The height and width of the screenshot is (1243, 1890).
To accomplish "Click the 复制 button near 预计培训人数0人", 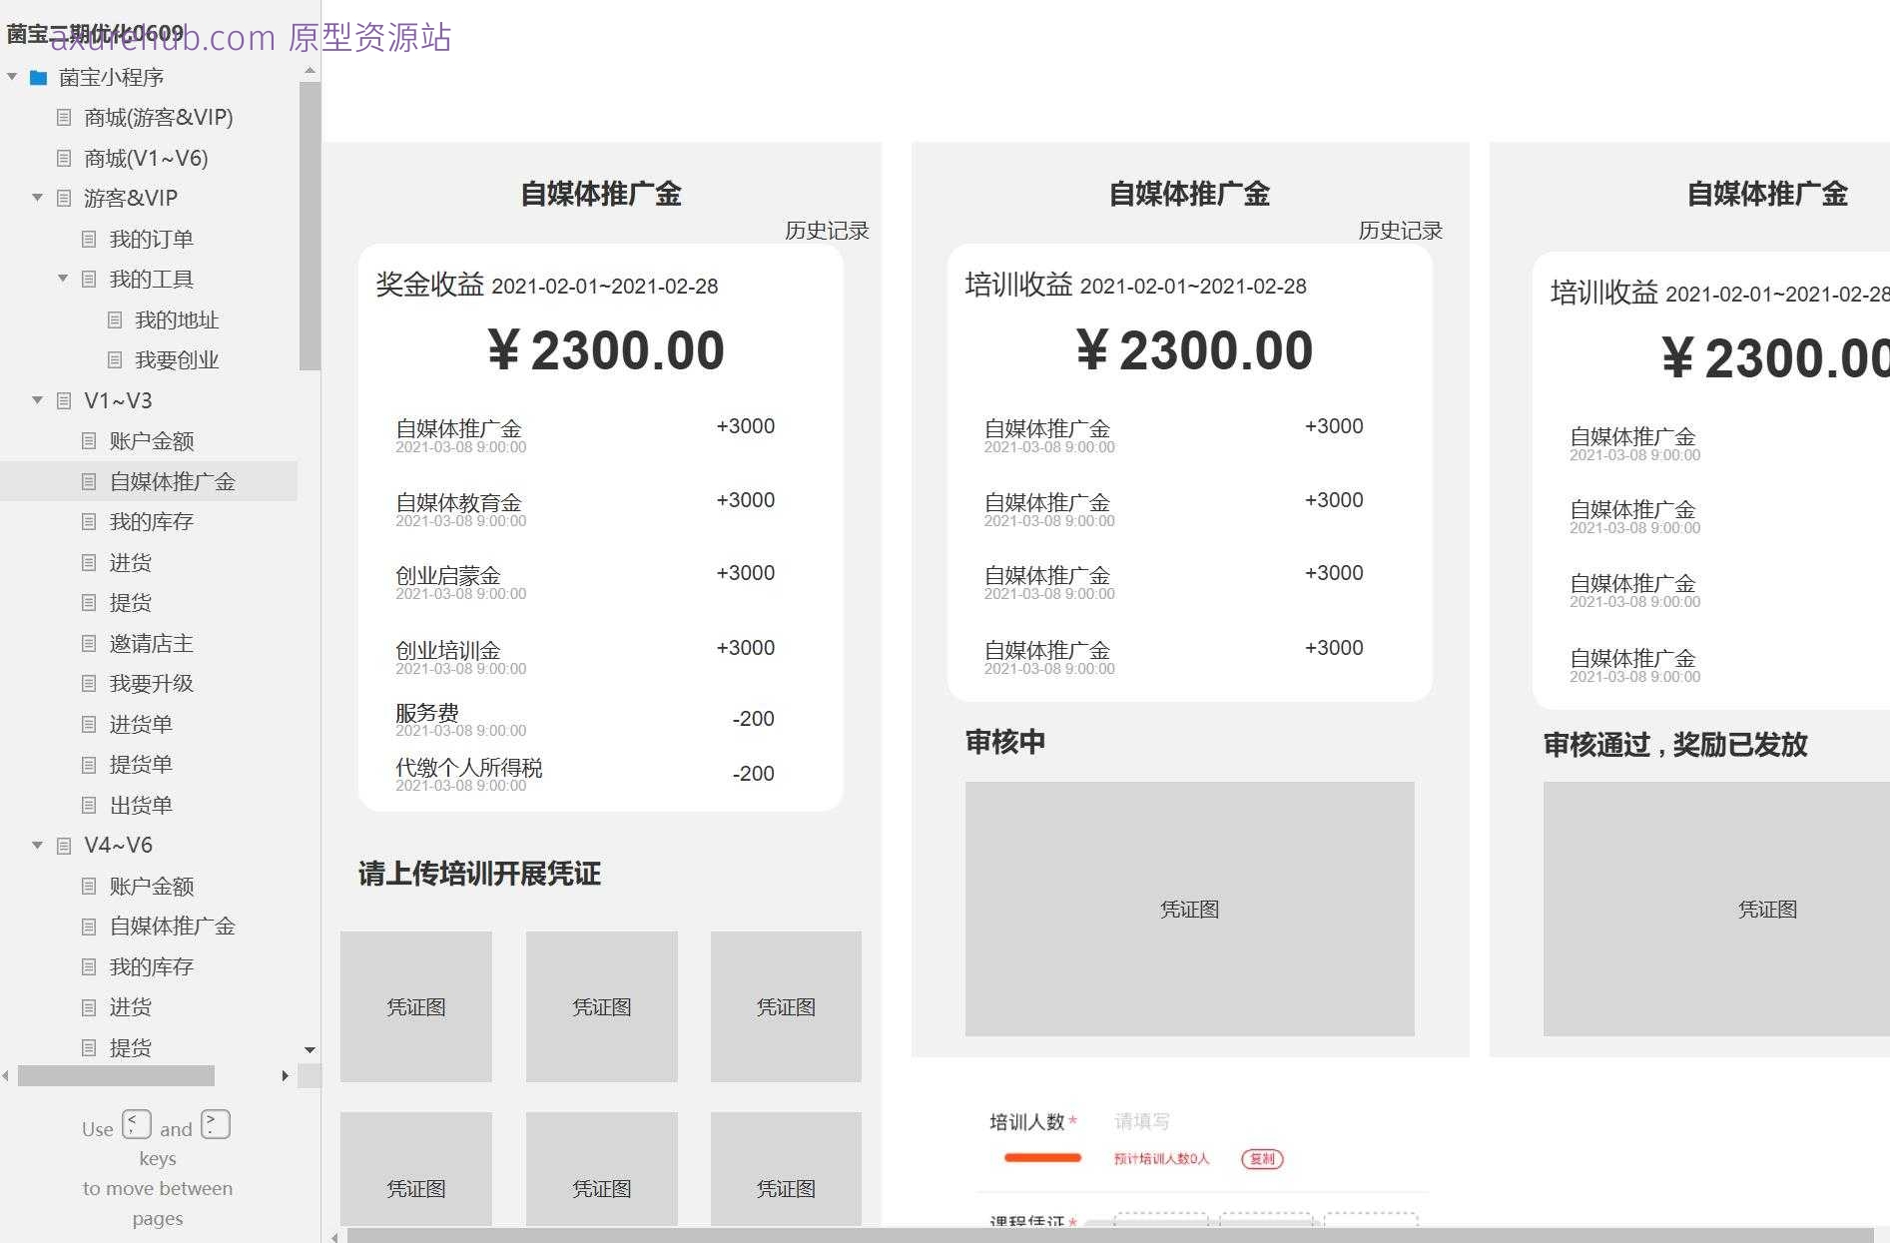I will click(1261, 1159).
